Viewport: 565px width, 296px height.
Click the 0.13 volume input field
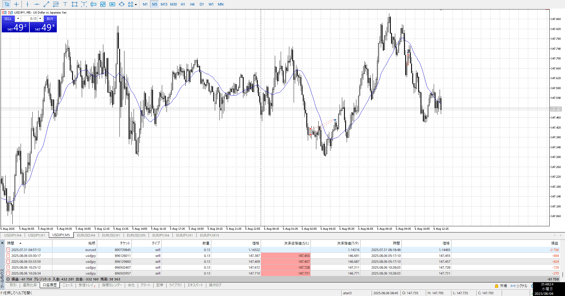(x=29, y=19)
